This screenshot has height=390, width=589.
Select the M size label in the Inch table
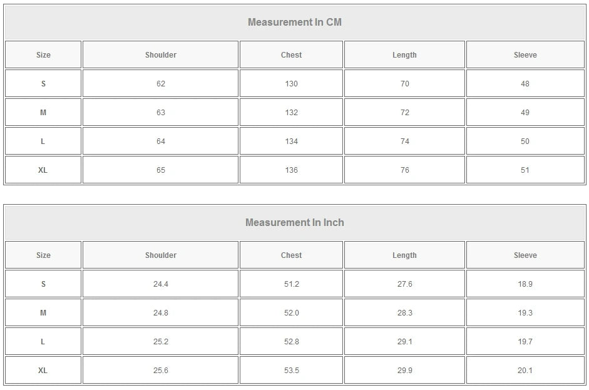tap(43, 313)
